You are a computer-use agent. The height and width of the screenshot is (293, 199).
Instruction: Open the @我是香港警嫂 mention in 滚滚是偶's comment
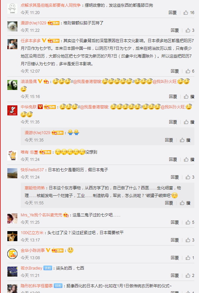pyautogui.click(x=87, y=82)
